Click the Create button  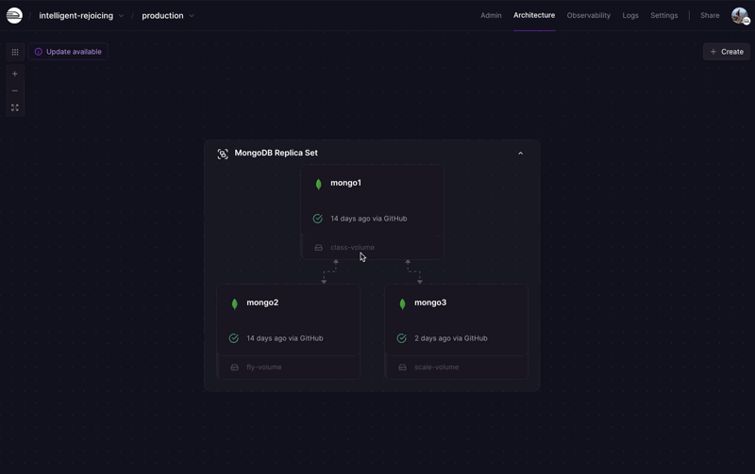[x=727, y=52]
